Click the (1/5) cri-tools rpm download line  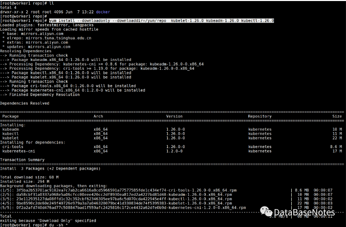coord(166,190)
